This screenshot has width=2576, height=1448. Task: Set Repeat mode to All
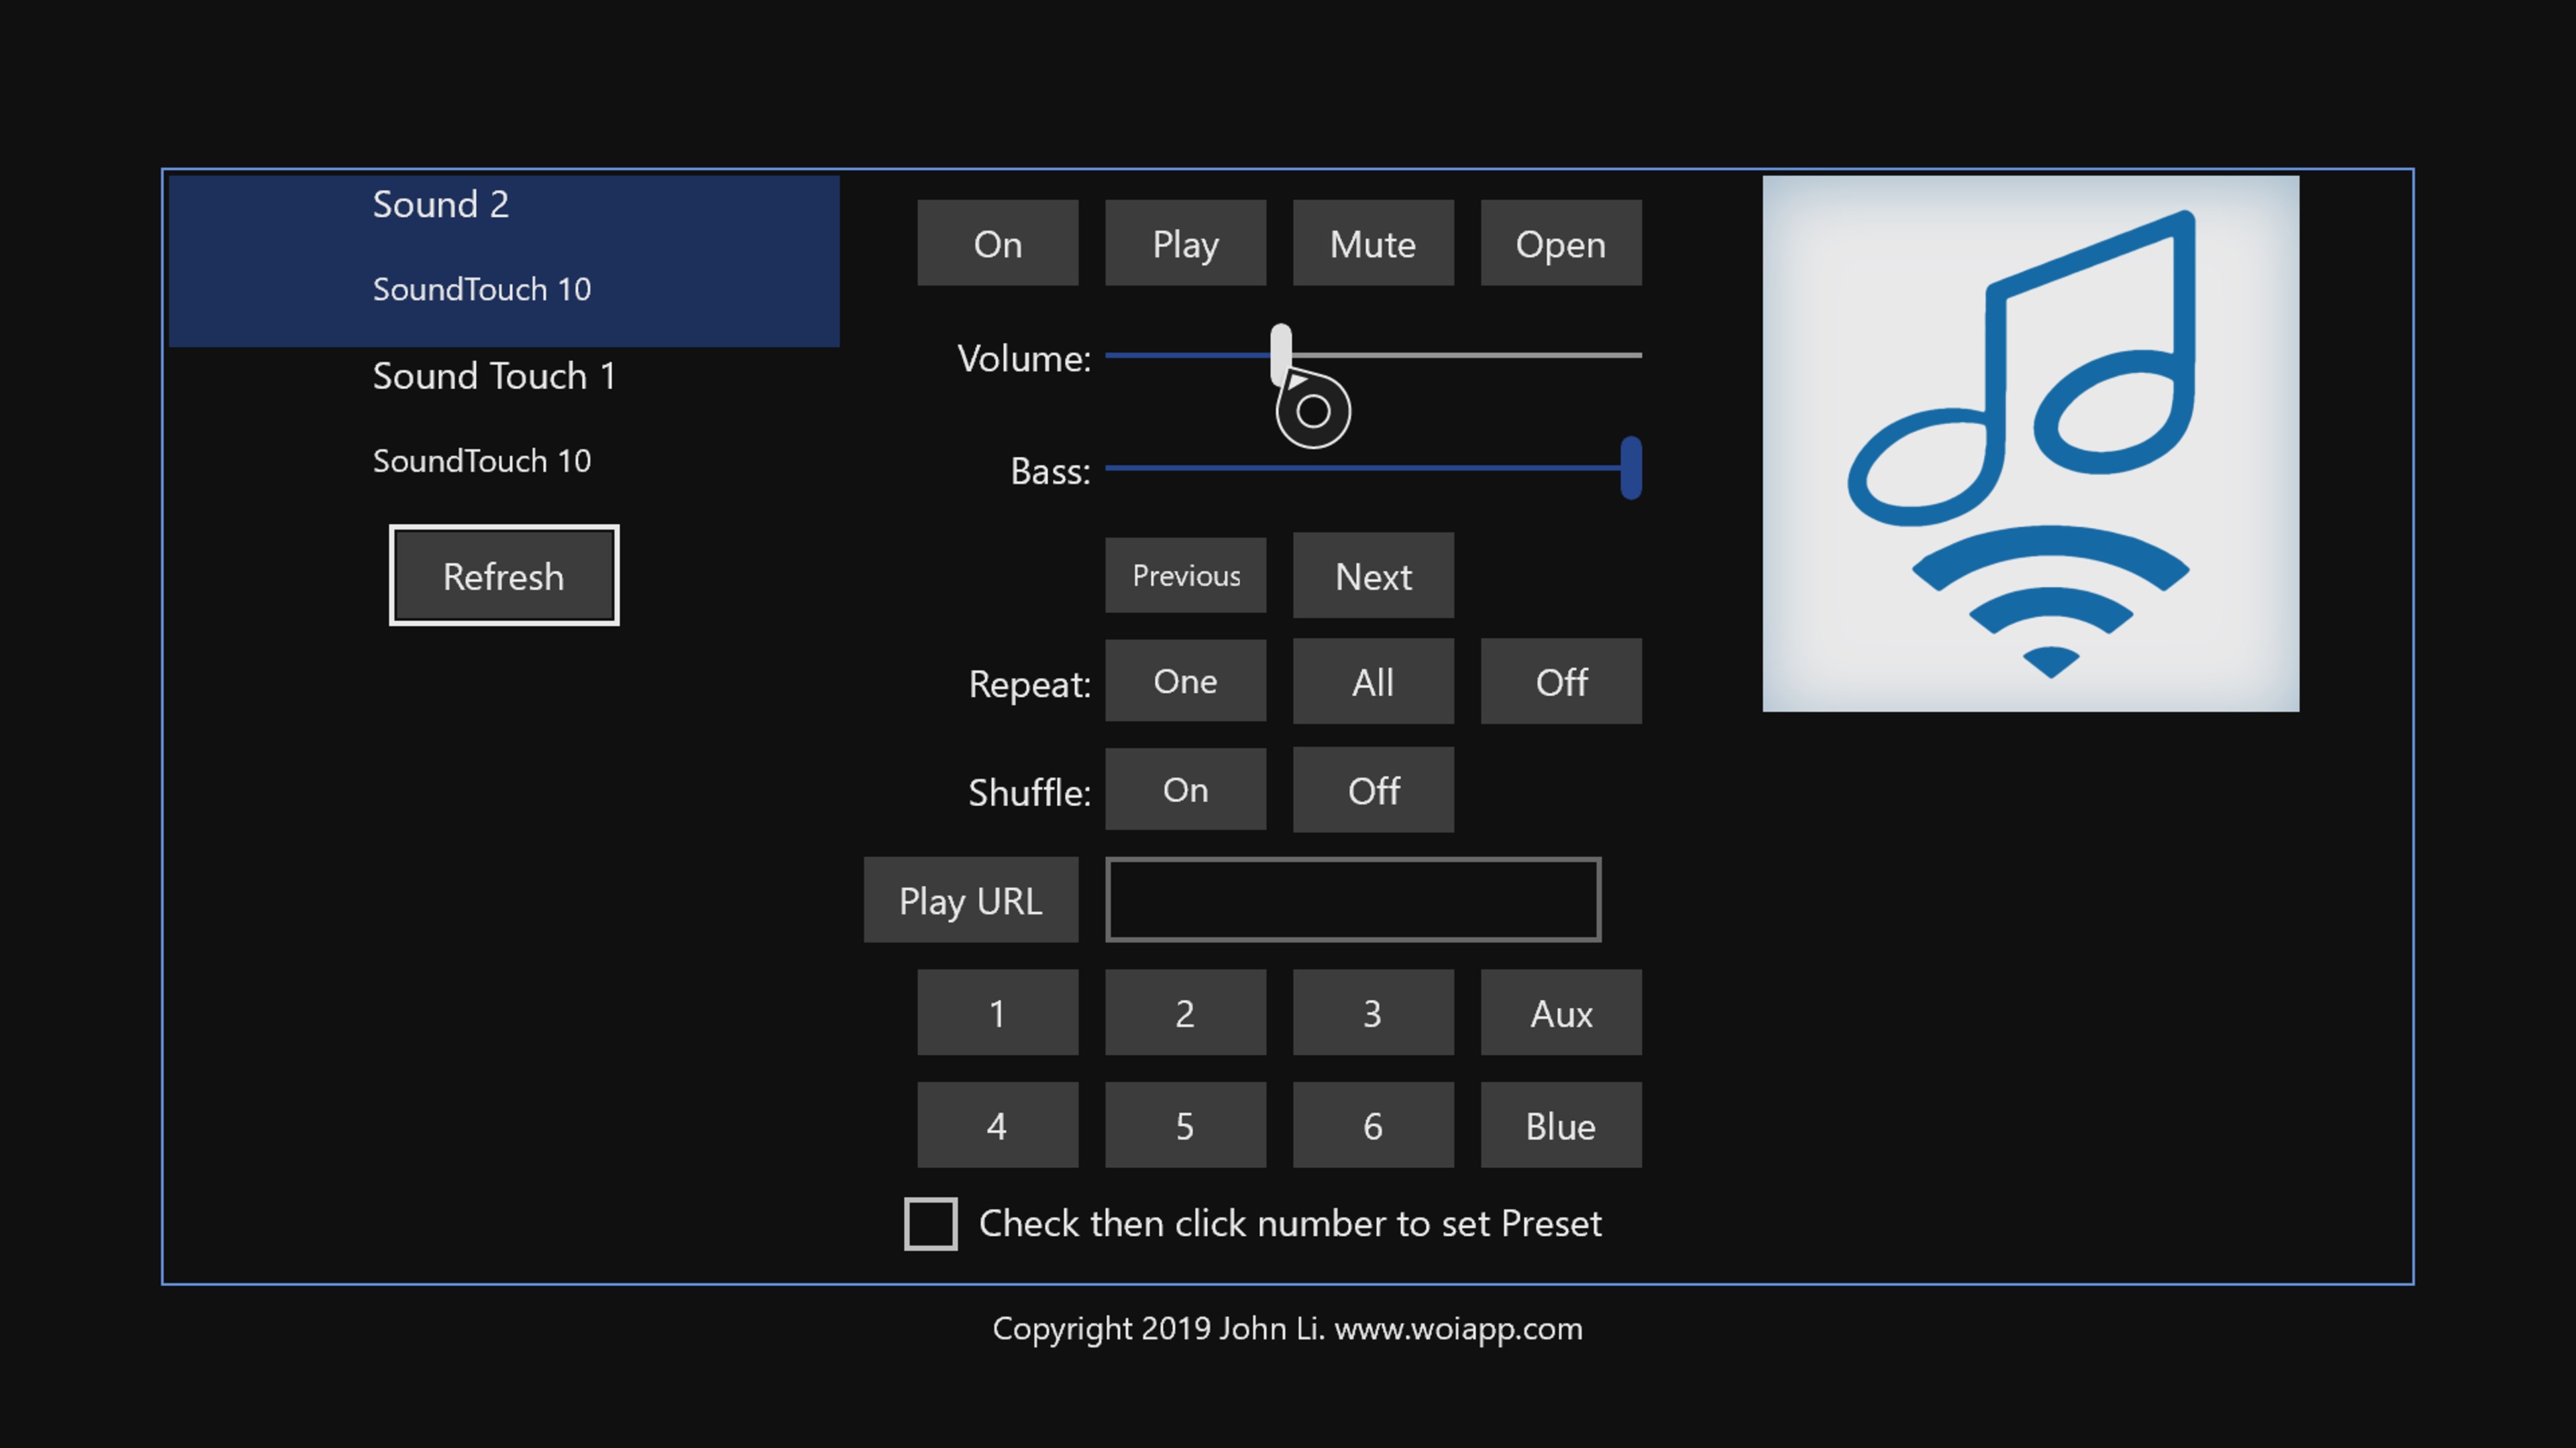(x=1372, y=682)
